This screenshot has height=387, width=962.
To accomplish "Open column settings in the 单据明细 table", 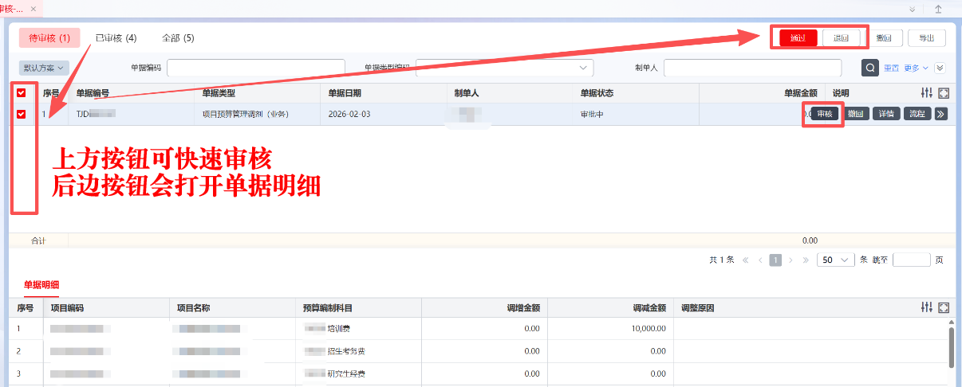I will [926, 307].
